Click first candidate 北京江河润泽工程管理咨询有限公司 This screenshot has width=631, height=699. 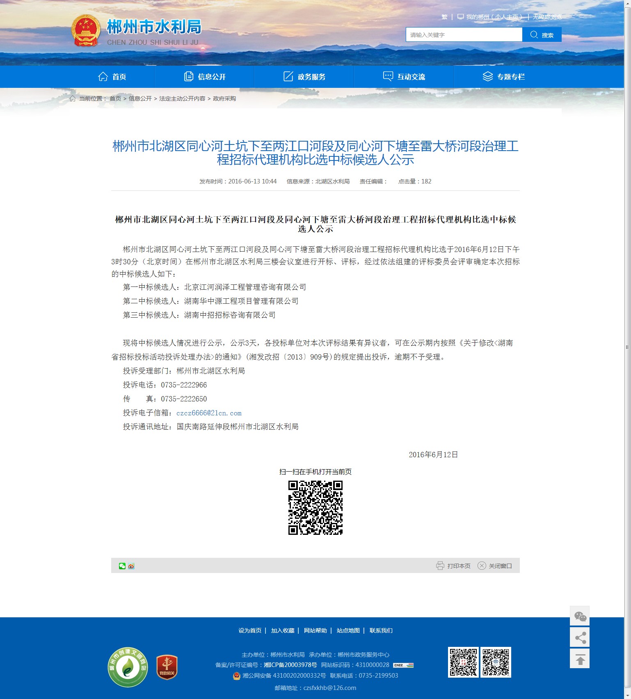pyautogui.click(x=245, y=287)
